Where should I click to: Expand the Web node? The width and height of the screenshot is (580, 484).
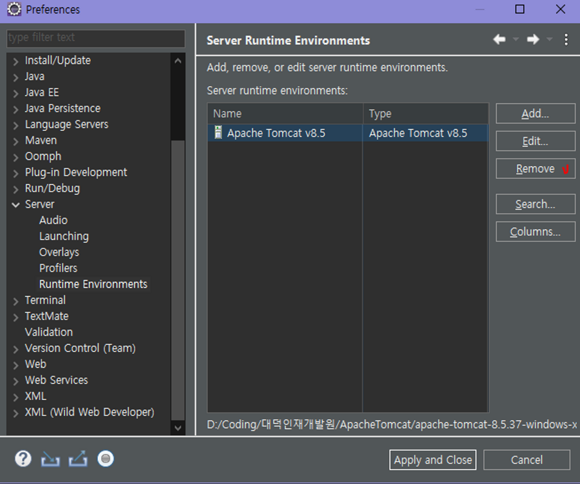pos(16,365)
